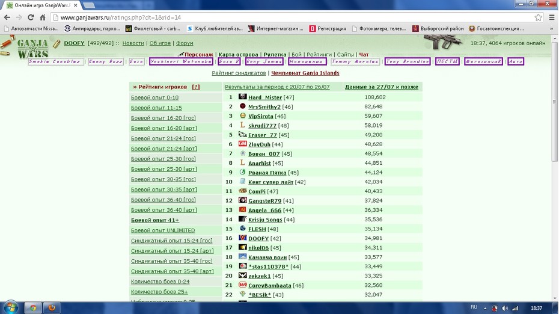This screenshot has width=559, height=314.
Task: Click the Авто purple button
Action: (x=516, y=61)
